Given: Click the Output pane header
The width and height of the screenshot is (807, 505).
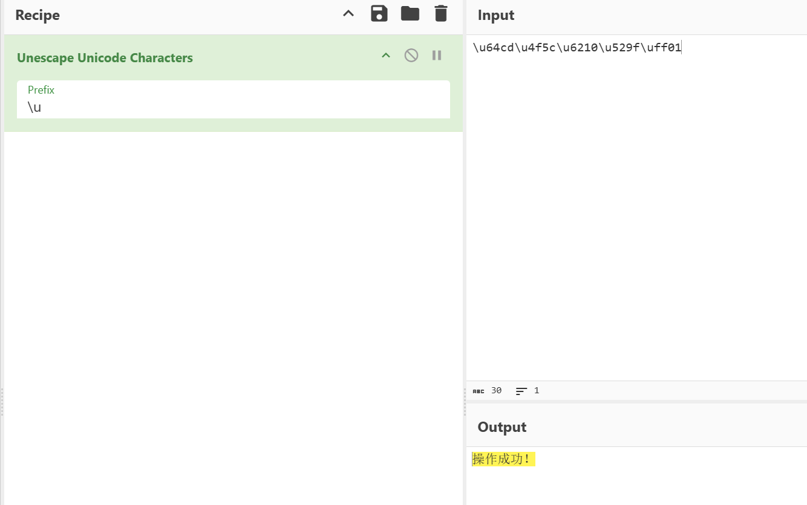Looking at the screenshot, I should tap(502, 427).
